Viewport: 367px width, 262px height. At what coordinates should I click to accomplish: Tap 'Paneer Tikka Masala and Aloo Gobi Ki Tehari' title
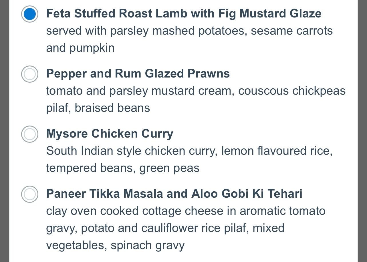pos(174,194)
